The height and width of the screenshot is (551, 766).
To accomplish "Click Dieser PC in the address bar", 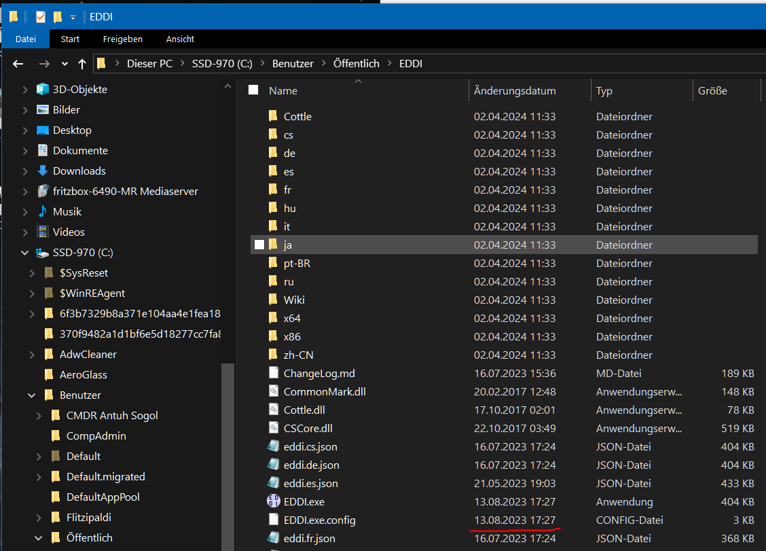I will [x=149, y=64].
